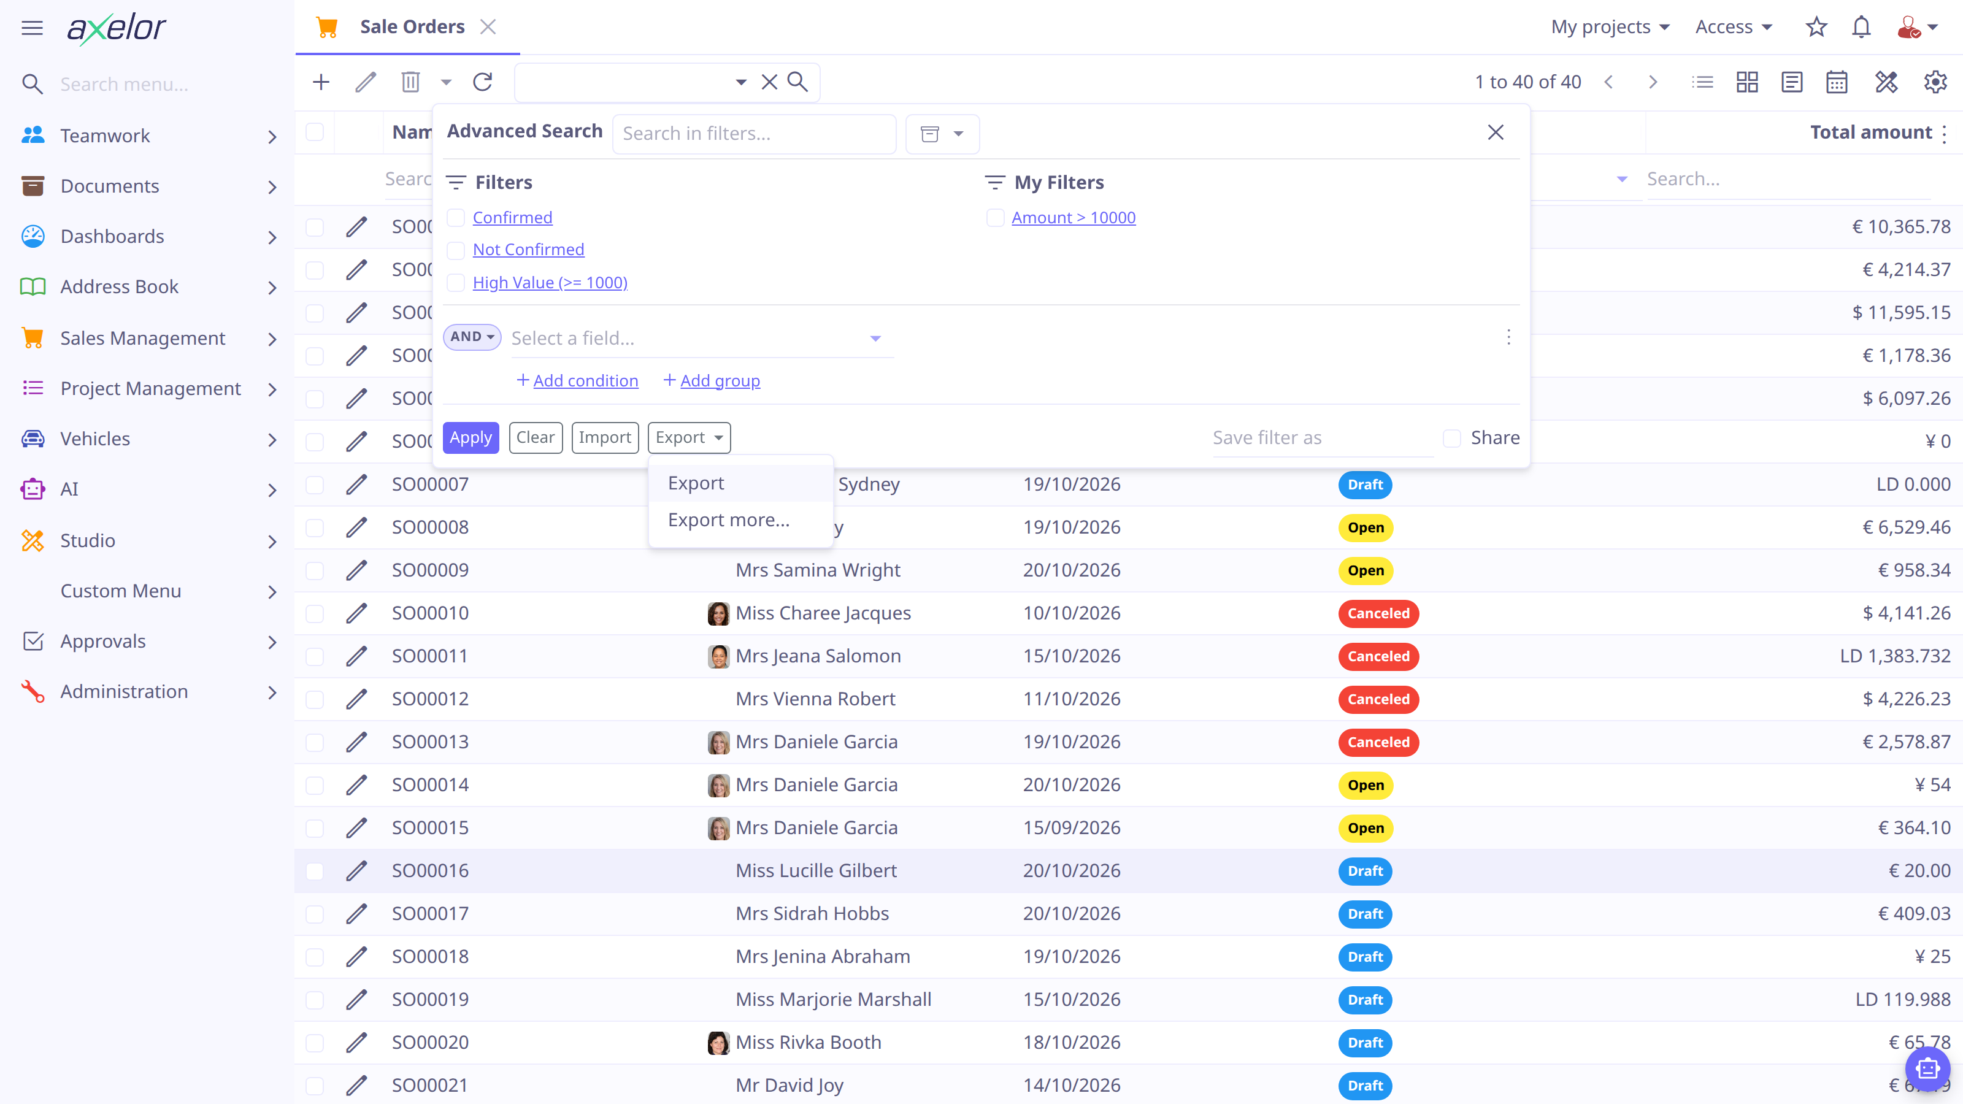Close the Sale Orders tab
This screenshot has height=1104, width=1963.
488,26
